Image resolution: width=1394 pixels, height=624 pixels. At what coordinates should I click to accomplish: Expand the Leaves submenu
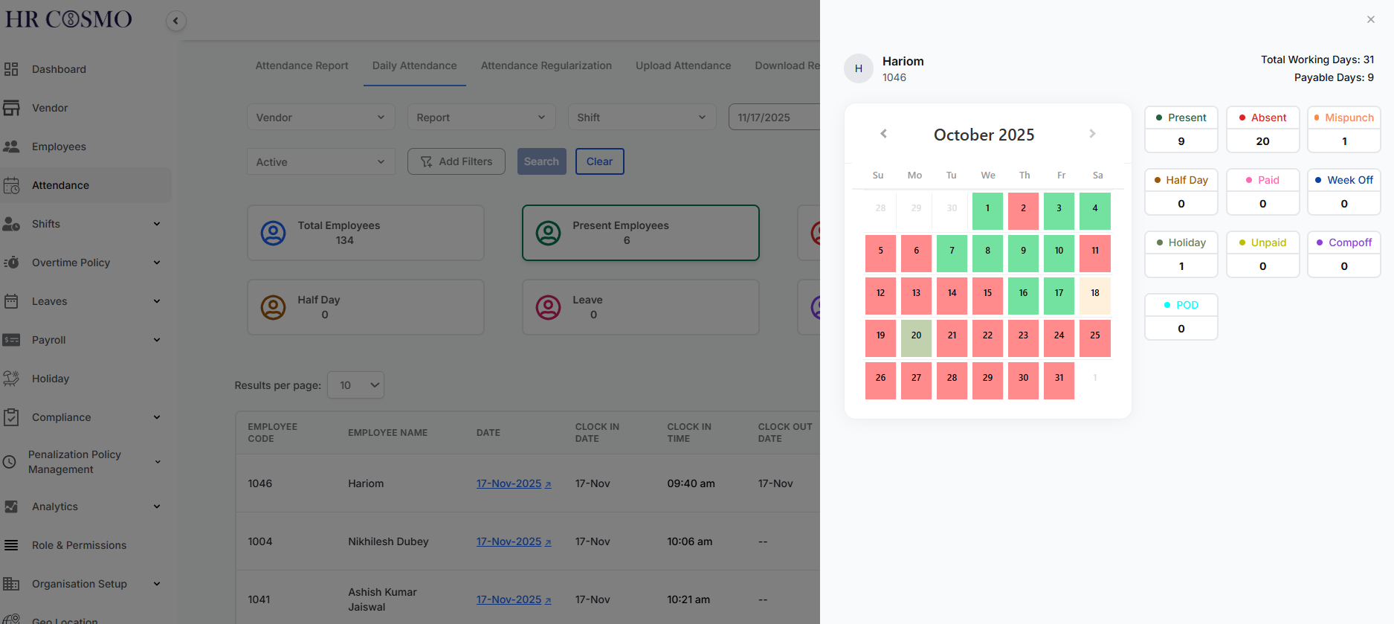click(x=156, y=301)
